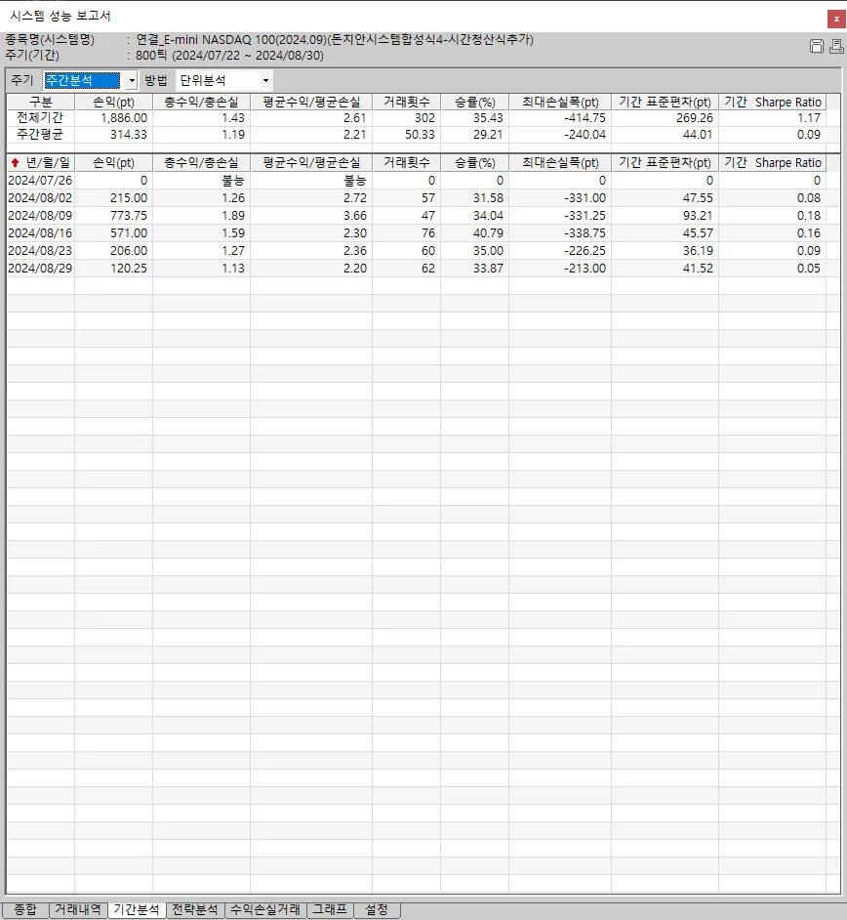Click the red sort arrow in date column
847x920 pixels.
point(15,163)
